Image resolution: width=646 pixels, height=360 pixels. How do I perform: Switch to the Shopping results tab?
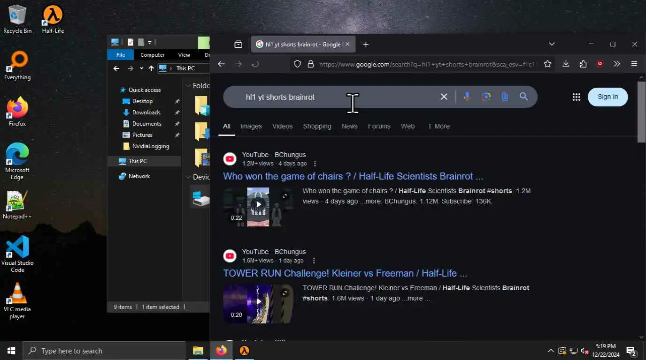point(317,126)
